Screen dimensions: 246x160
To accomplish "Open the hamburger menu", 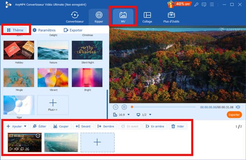I will coord(212,5).
